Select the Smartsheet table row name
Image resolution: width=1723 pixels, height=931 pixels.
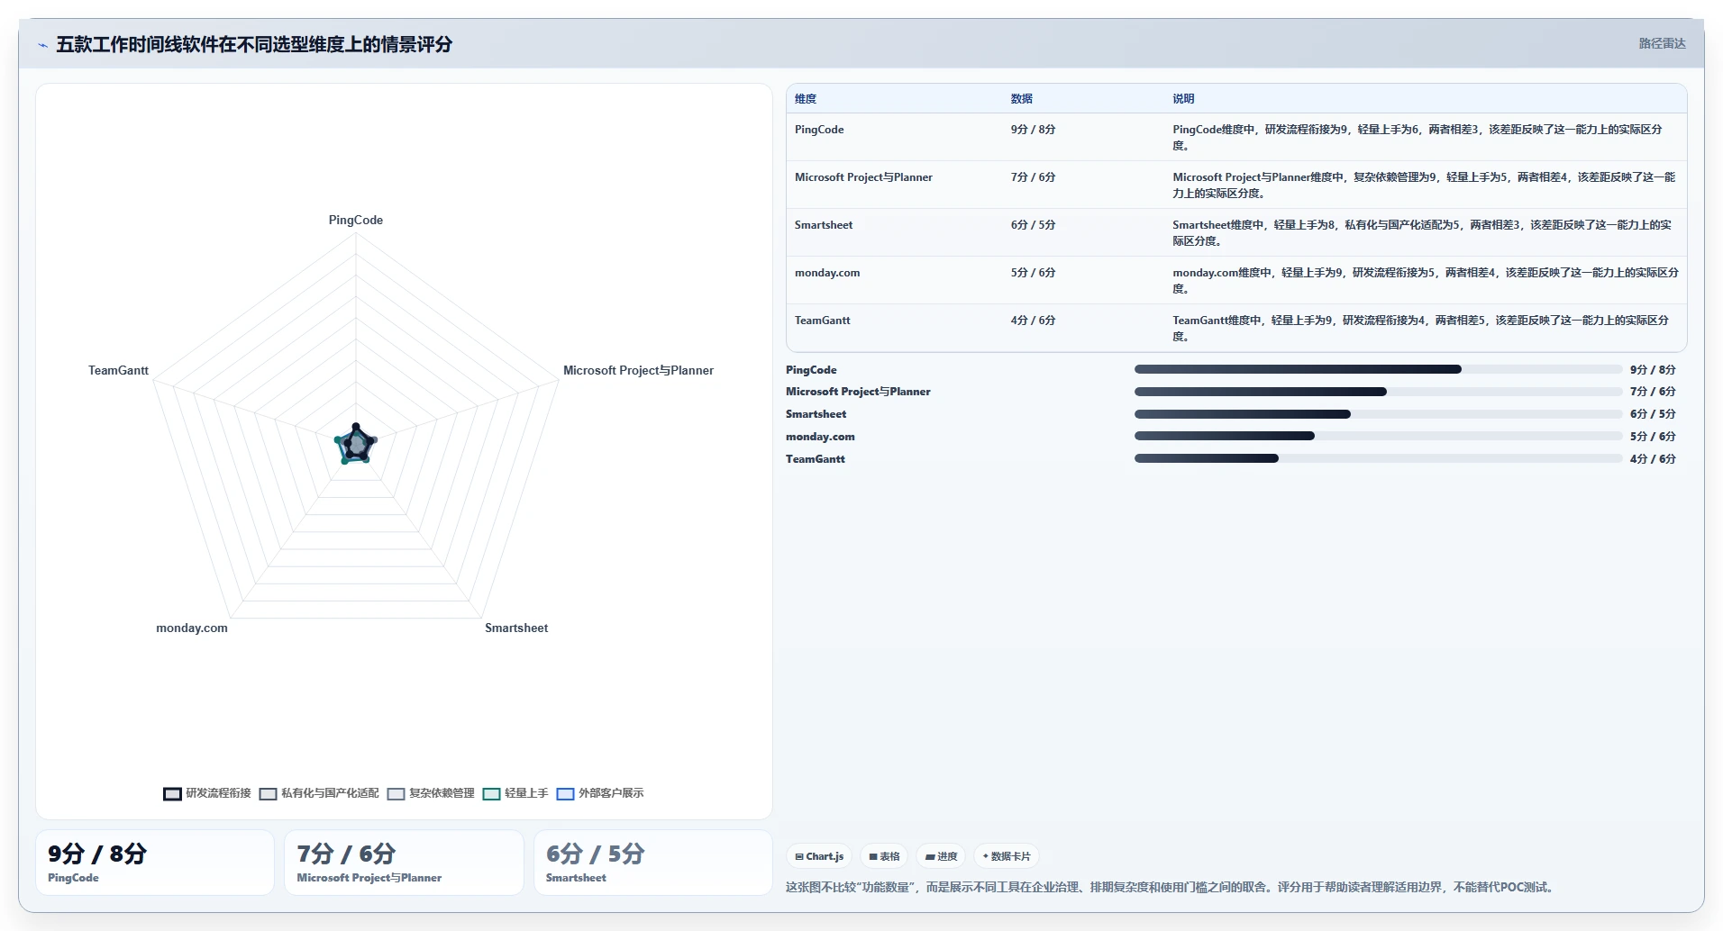click(824, 225)
